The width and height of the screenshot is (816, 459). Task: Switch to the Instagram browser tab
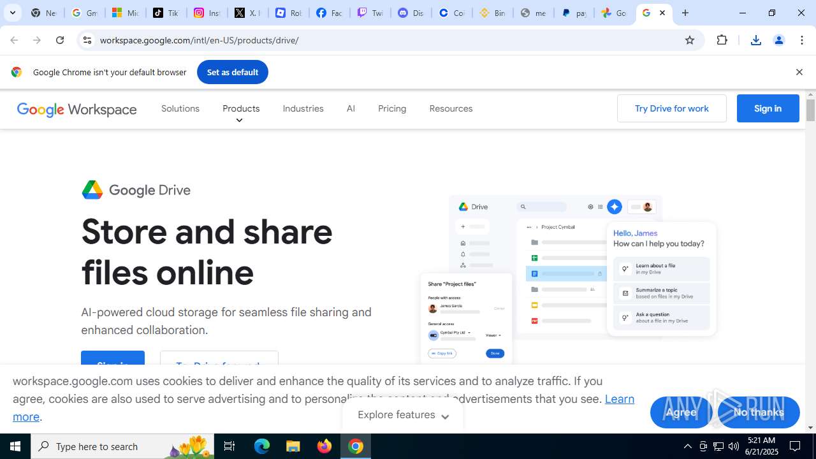[207, 13]
